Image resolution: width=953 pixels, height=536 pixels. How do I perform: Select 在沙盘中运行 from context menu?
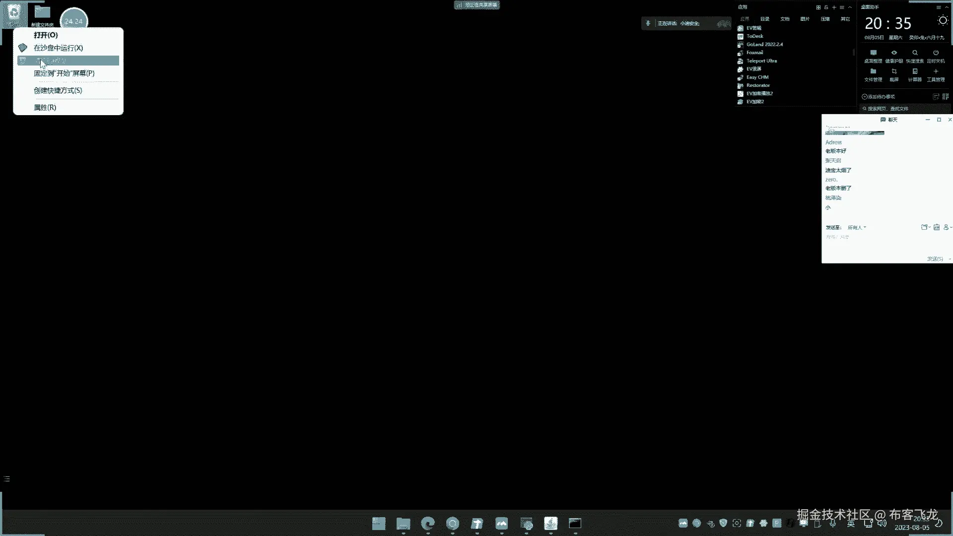(x=58, y=48)
